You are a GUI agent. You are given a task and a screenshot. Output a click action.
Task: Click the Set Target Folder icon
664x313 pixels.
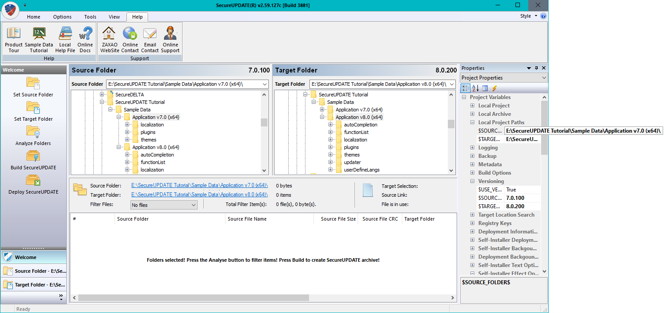[33, 107]
